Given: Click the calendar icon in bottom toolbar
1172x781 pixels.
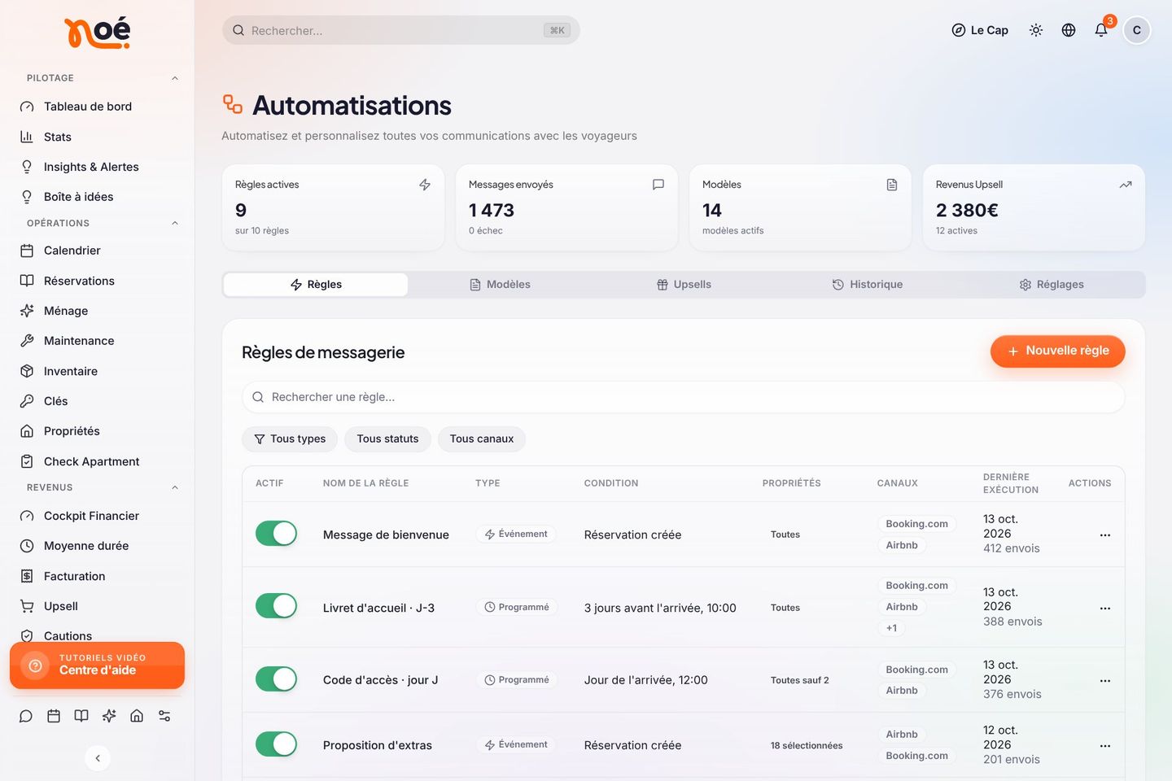Looking at the screenshot, I should pos(54,716).
